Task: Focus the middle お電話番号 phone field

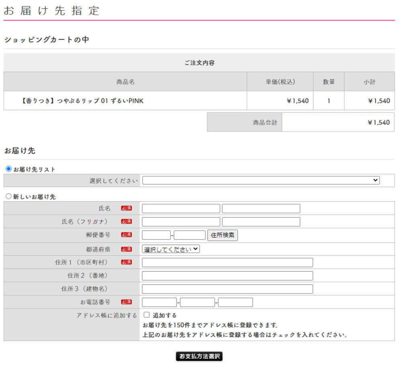Action: tap(197, 302)
